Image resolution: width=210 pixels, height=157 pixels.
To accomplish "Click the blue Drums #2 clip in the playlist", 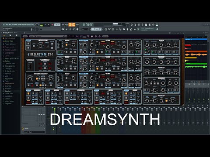I will point(196,39).
